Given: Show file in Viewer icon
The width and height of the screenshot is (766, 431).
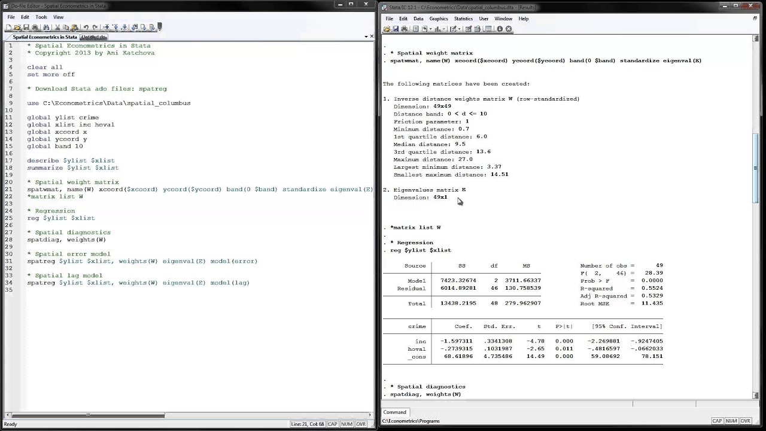Looking at the screenshot, I should click(x=135, y=27).
